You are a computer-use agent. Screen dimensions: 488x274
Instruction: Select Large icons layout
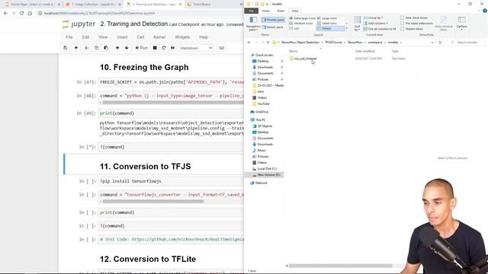click(x=327, y=18)
